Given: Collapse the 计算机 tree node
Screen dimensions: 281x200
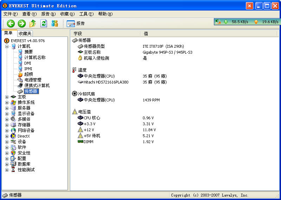Looking at the screenshot, I should point(7,46).
